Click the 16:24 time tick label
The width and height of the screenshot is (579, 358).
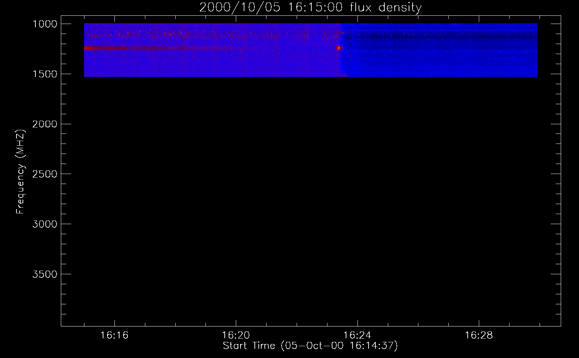tap(357, 335)
